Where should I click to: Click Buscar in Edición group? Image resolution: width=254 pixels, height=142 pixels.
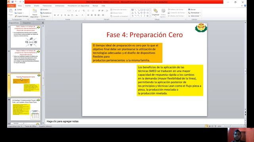pos(192,9)
